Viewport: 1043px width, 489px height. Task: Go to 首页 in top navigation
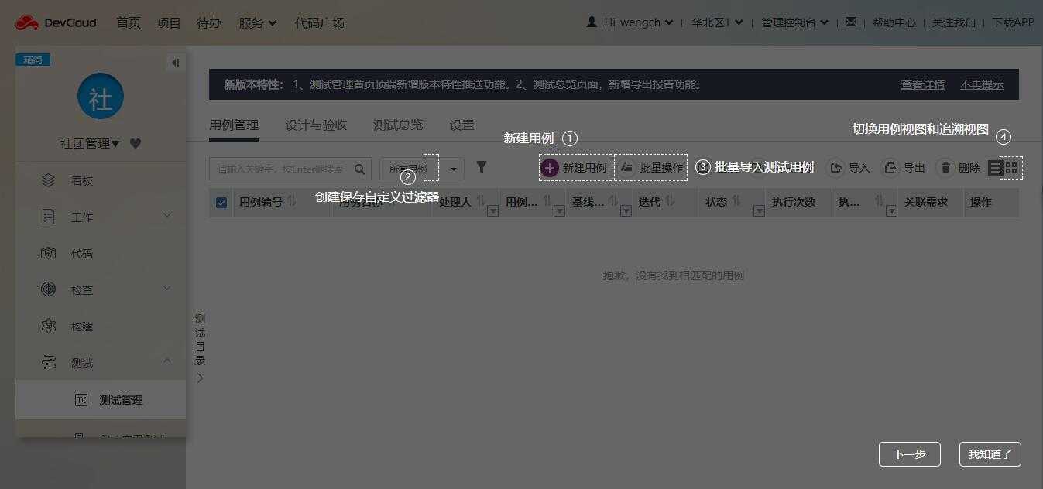point(129,22)
